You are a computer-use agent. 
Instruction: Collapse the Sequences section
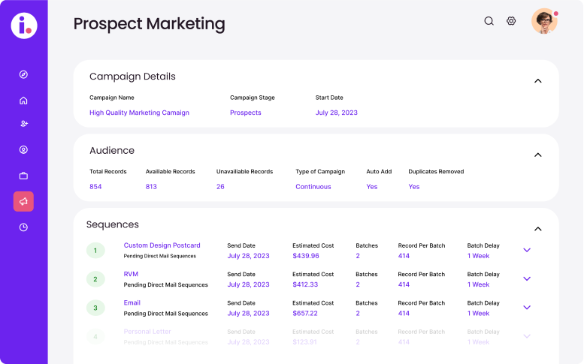(x=537, y=229)
